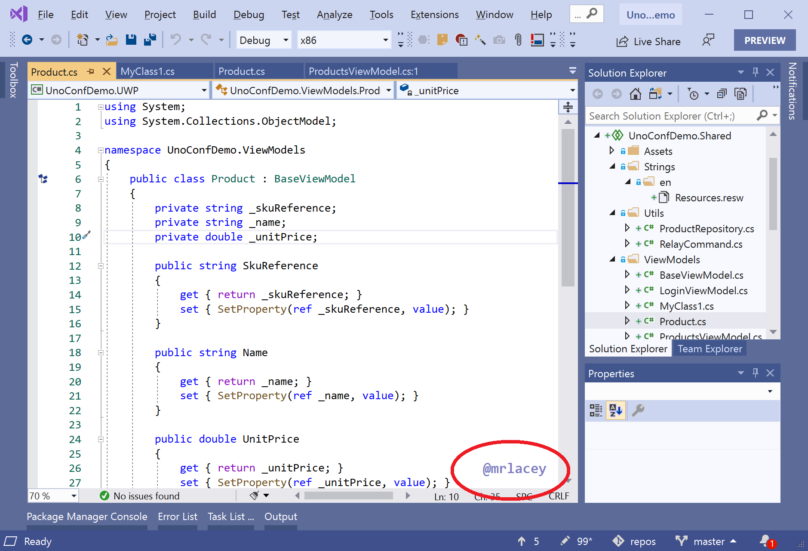The height and width of the screenshot is (551, 808).
Task: Open the Build menu
Action: tap(204, 15)
